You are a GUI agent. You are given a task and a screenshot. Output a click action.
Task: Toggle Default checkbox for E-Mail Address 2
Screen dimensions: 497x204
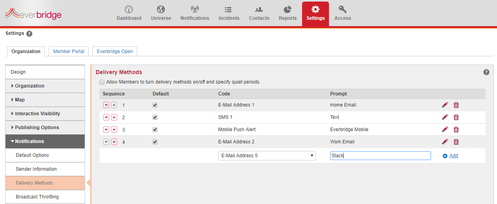[155, 142]
